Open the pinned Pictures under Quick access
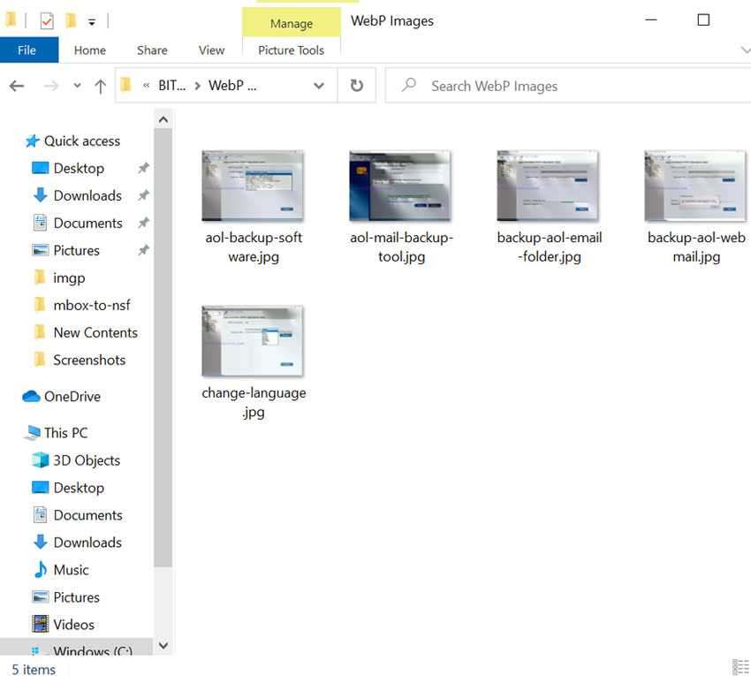This screenshot has height=676, width=751. [76, 250]
